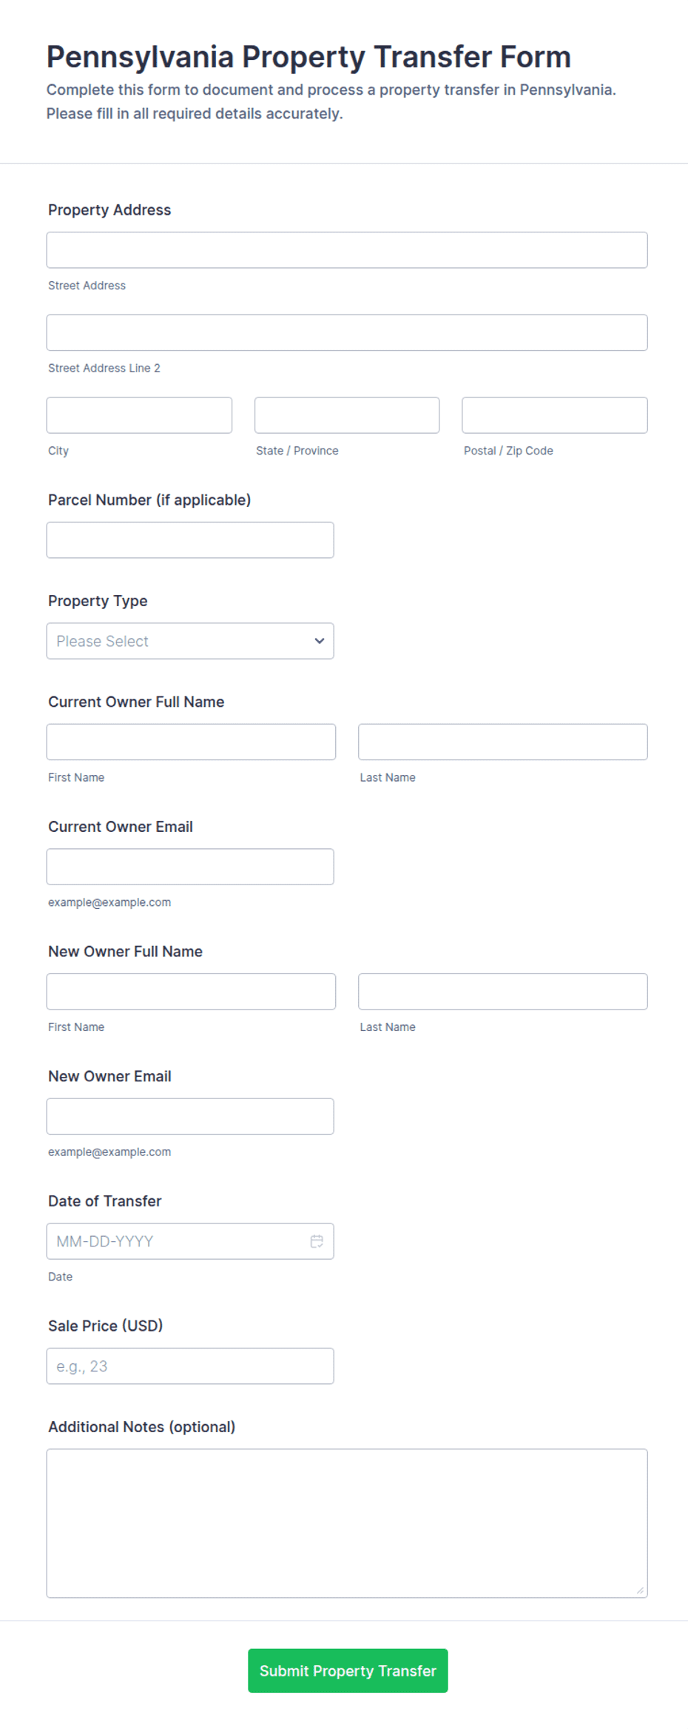Focus the Additional Notes text area
The image size is (688, 1729).
347,1523
